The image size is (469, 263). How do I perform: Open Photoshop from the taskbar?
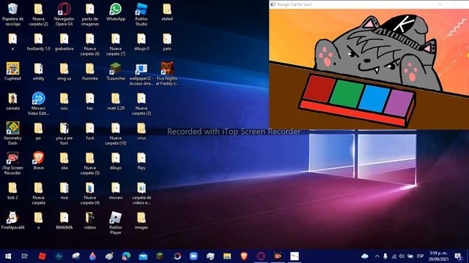pos(59,256)
